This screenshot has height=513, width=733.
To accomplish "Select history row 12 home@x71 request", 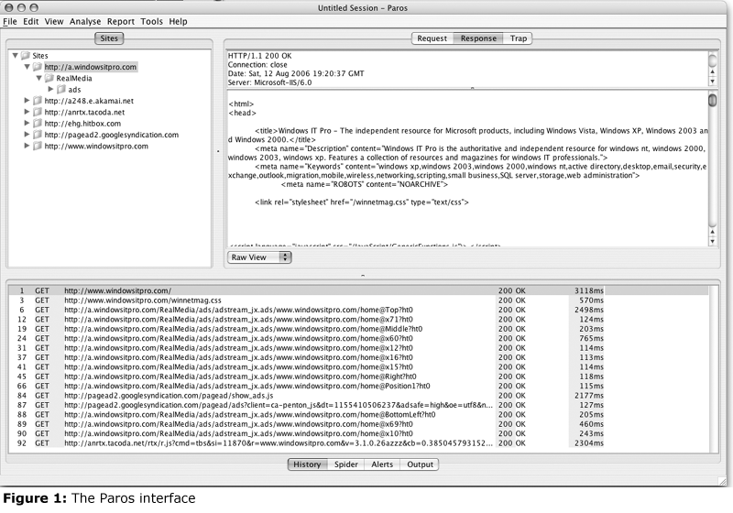I will (358, 320).
